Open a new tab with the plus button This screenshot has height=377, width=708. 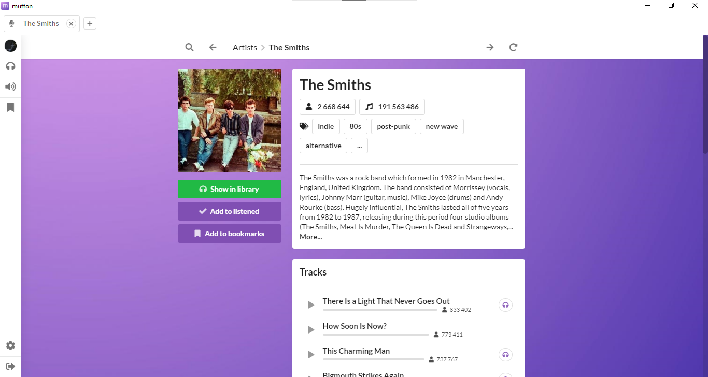click(90, 23)
